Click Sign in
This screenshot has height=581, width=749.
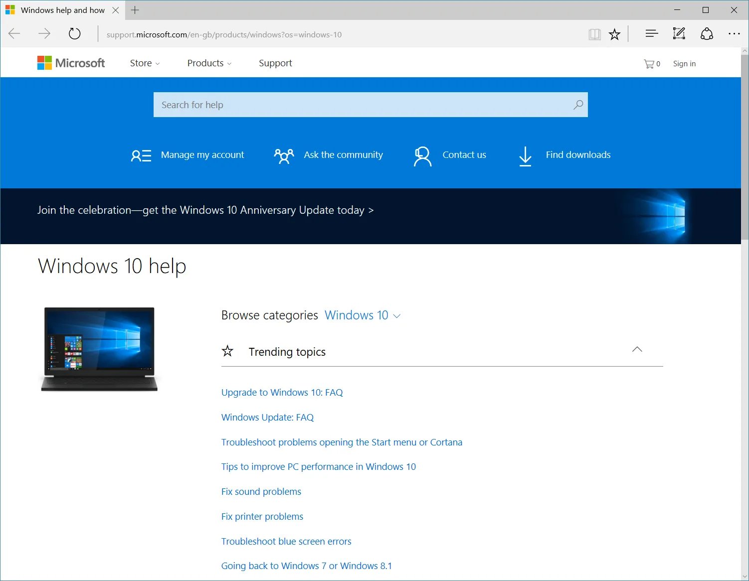(x=684, y=63)
